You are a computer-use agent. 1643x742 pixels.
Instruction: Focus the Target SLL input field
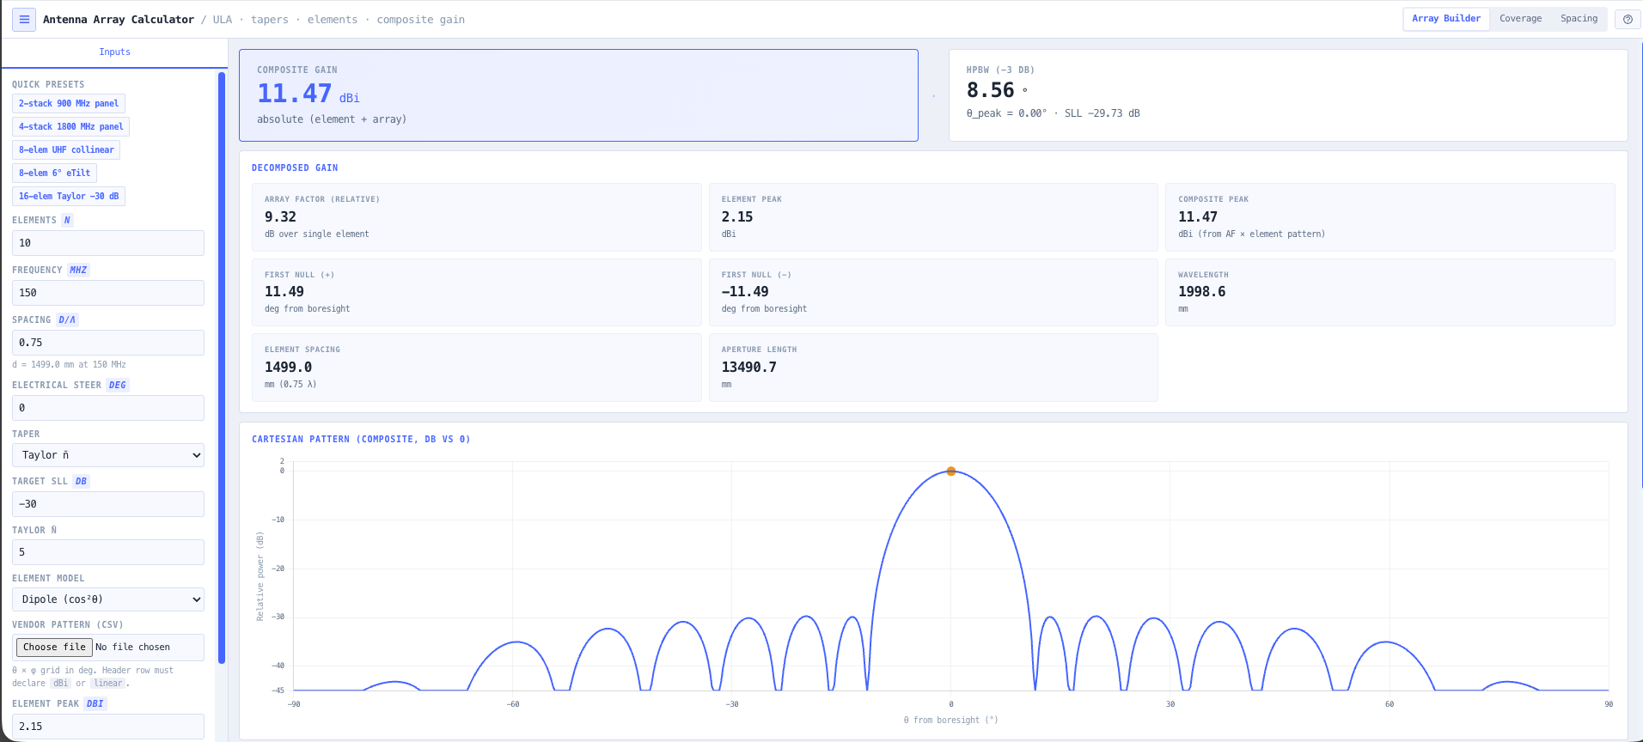108,504
